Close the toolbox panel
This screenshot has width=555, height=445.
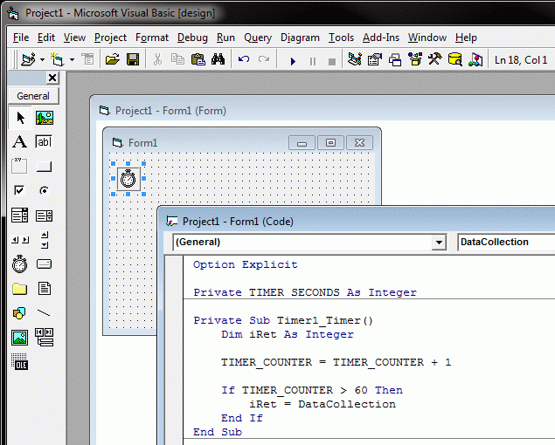click(x=52, y=78)
